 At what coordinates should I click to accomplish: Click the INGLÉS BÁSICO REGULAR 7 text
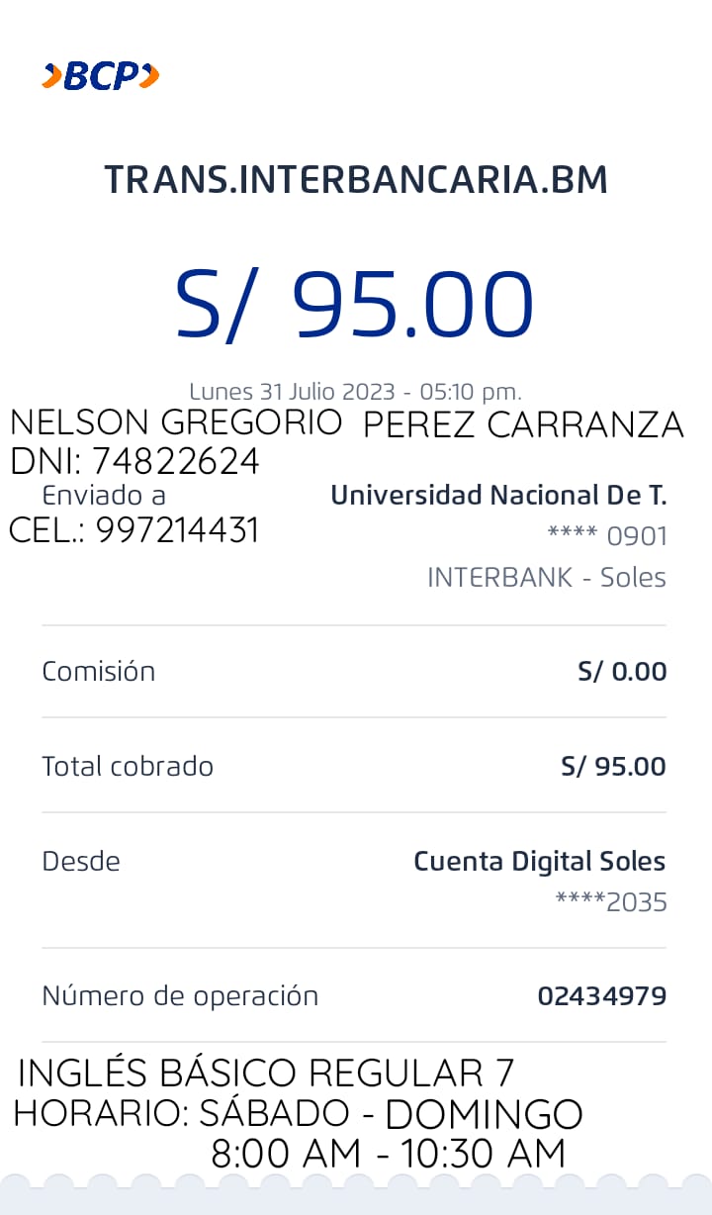(x=266, y=1073)
